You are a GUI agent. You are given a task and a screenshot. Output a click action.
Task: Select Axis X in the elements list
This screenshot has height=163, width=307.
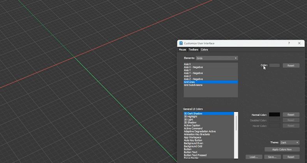[187, 64]
